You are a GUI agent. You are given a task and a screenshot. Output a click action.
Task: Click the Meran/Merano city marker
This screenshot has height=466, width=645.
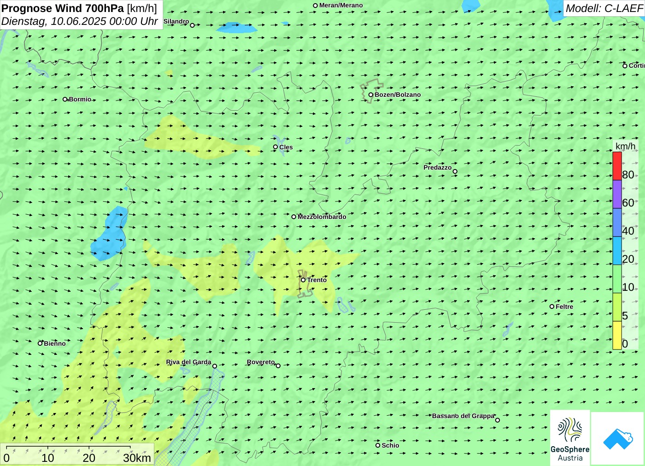tap(316, 6)
